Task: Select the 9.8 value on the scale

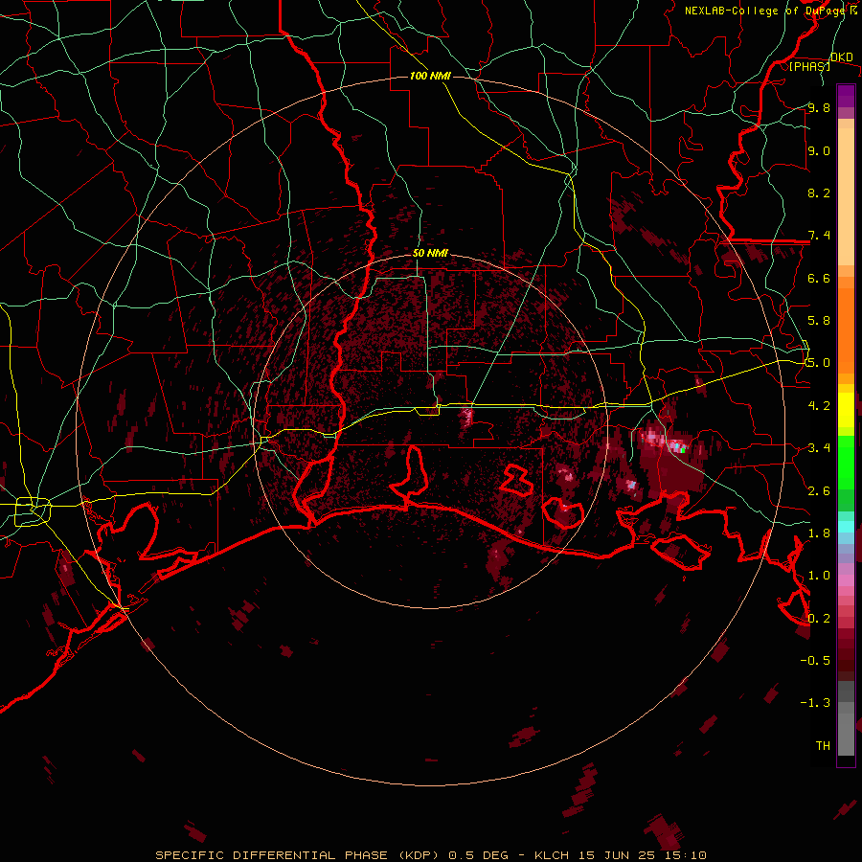Action: tap(819, 107)
